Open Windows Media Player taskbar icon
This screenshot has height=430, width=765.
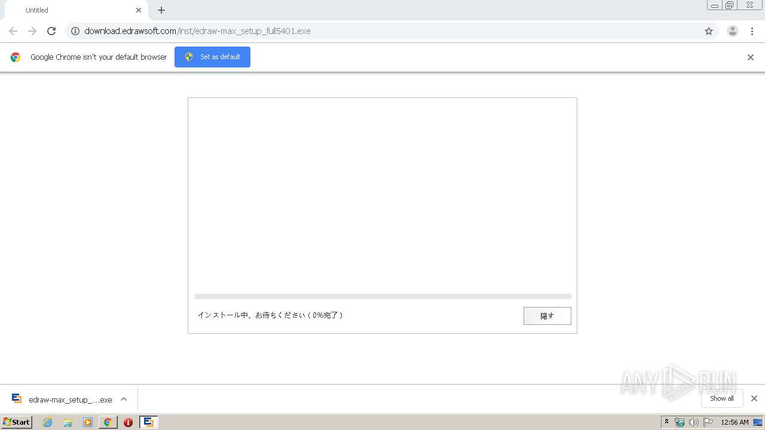[x=88, y=422]
